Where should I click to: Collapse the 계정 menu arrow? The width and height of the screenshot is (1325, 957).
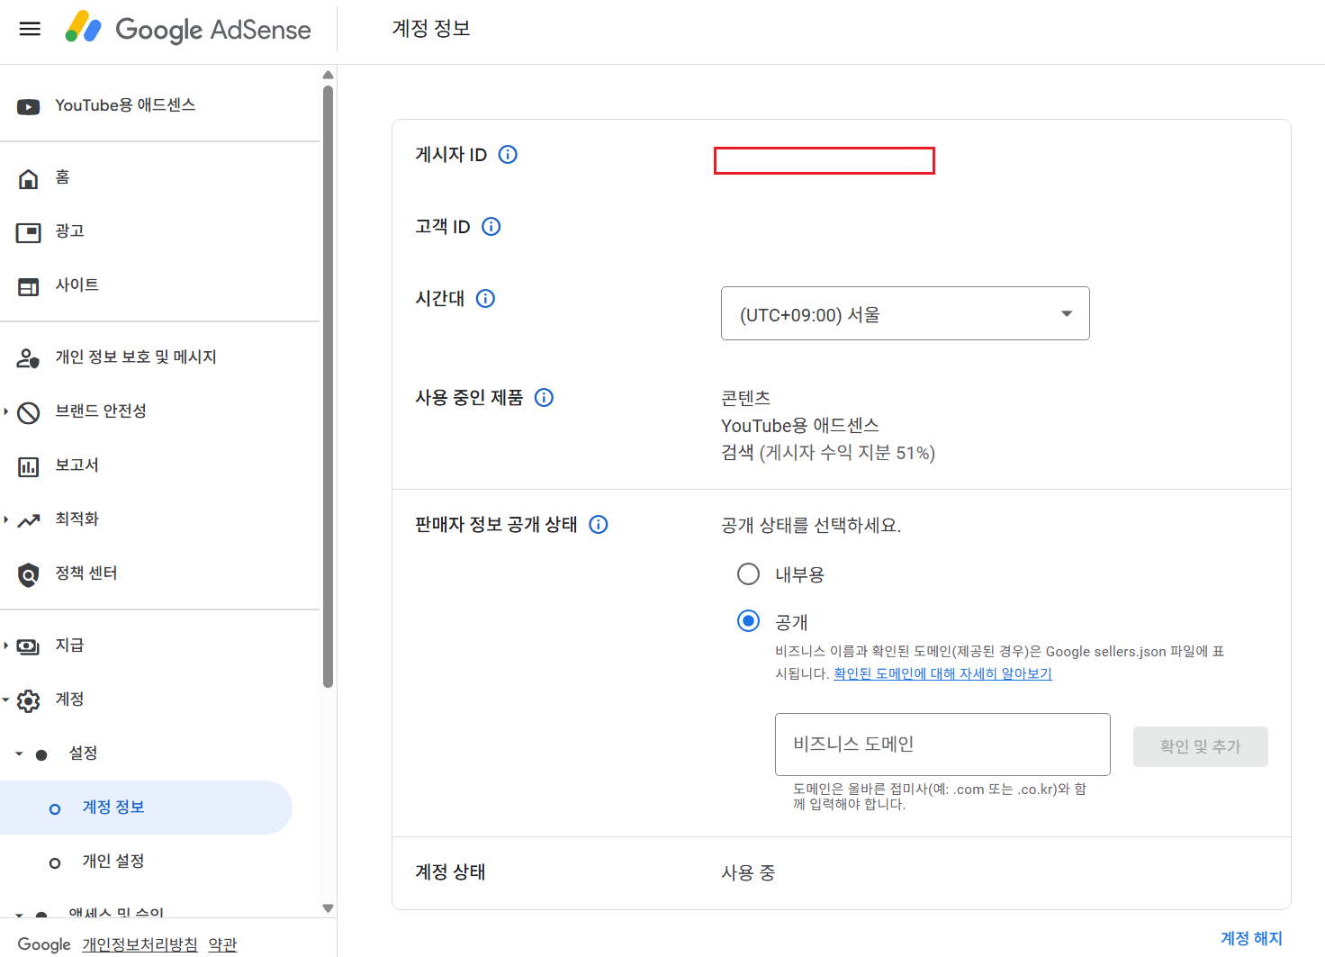pyautogui.click(x=5, y=700)
